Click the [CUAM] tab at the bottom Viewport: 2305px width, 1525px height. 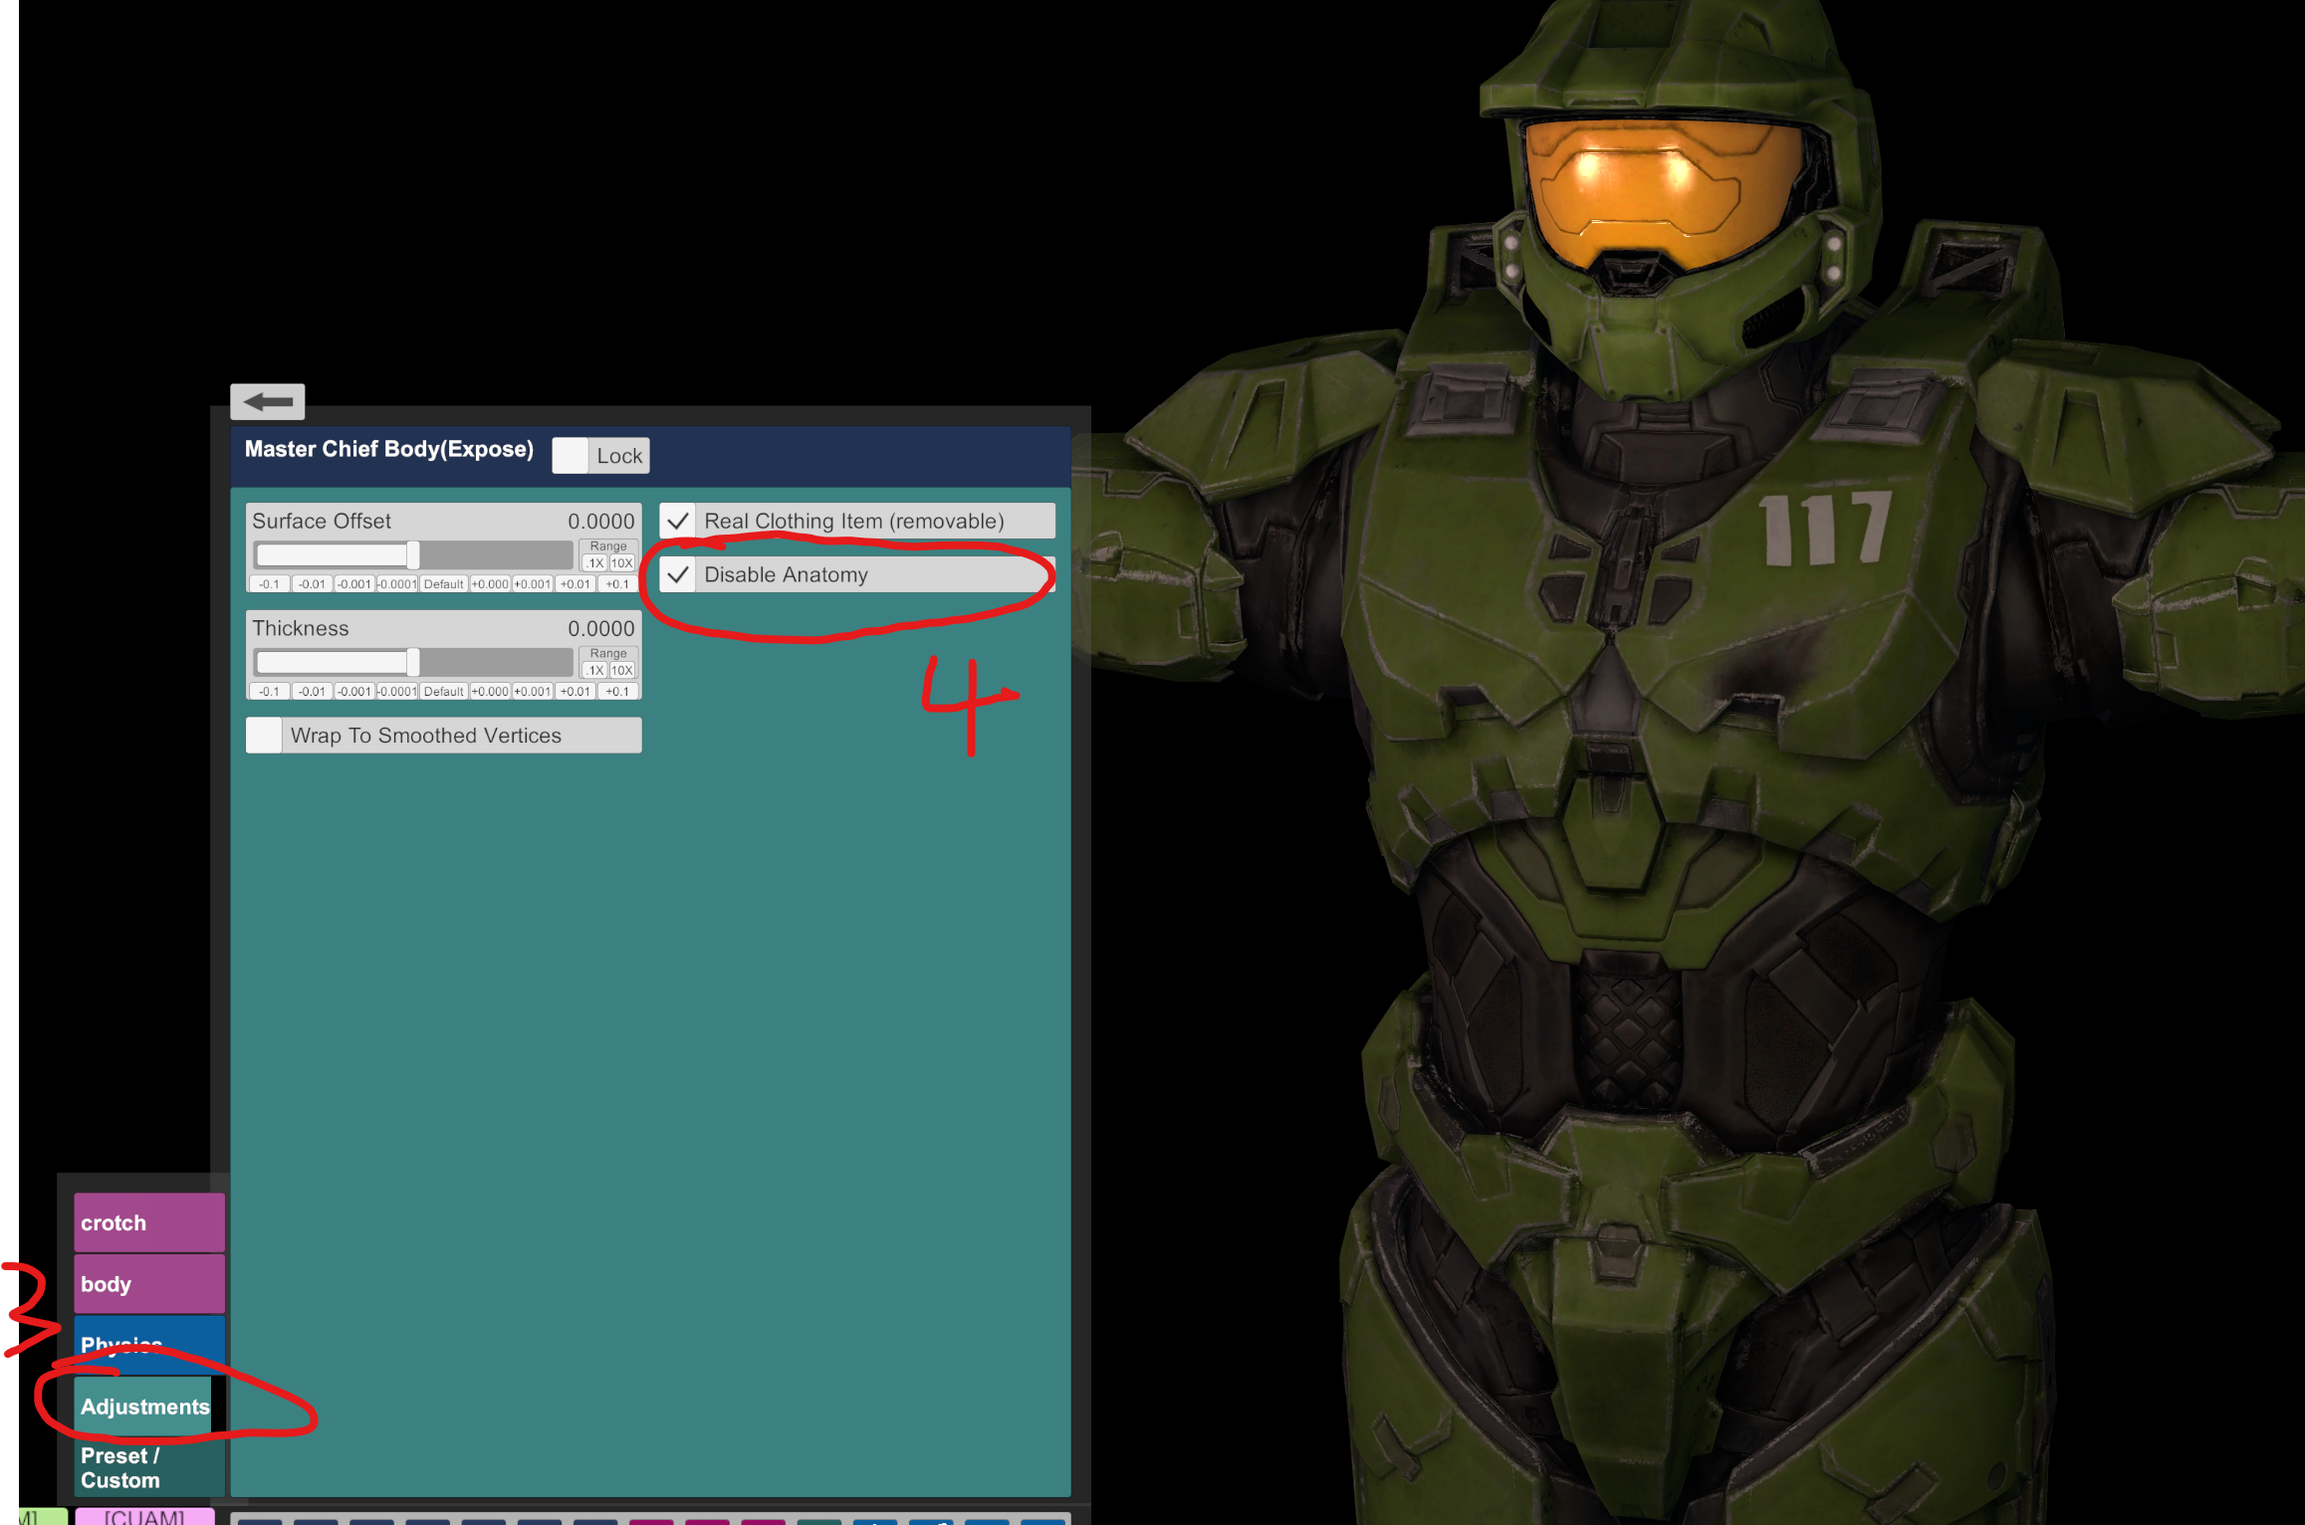click(x=144, y=1516)
